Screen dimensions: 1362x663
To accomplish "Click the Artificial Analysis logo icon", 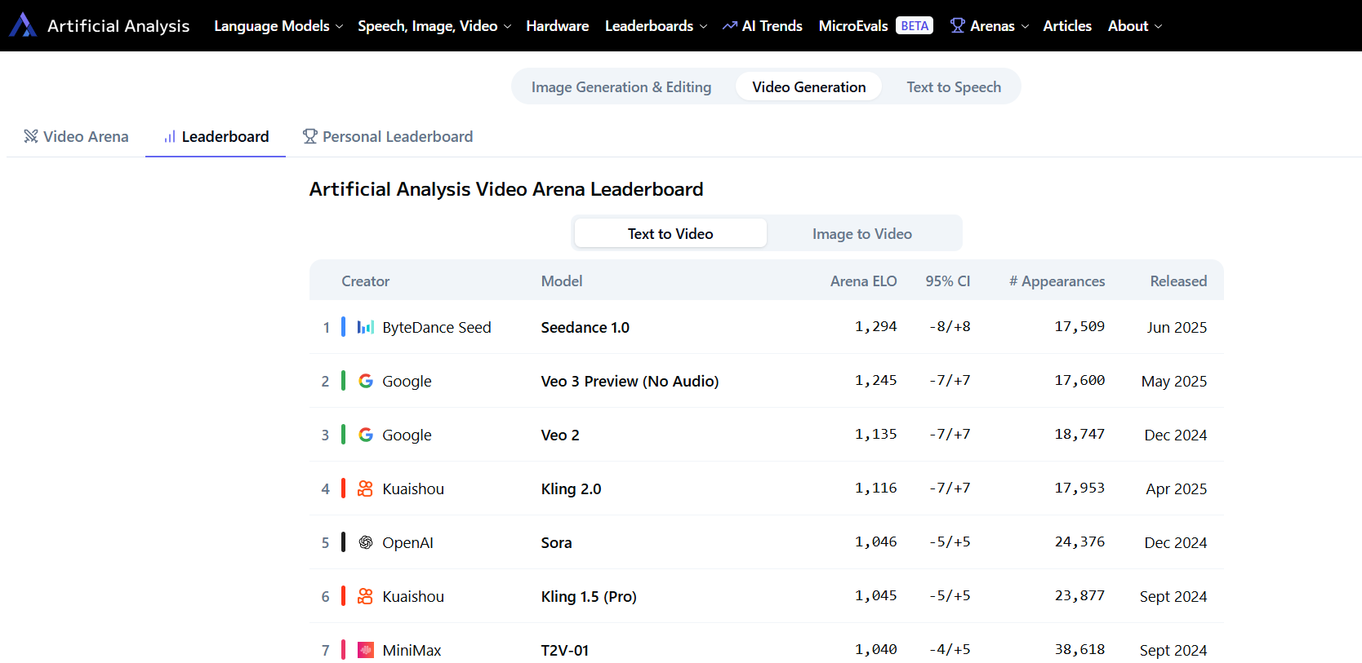I will 23,25.
